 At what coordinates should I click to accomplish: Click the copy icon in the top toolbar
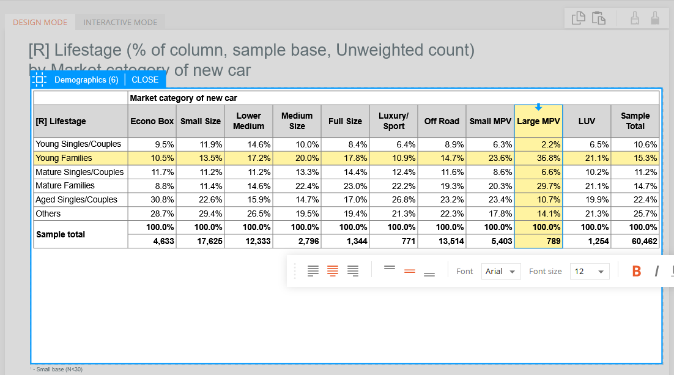click(577, 18)
